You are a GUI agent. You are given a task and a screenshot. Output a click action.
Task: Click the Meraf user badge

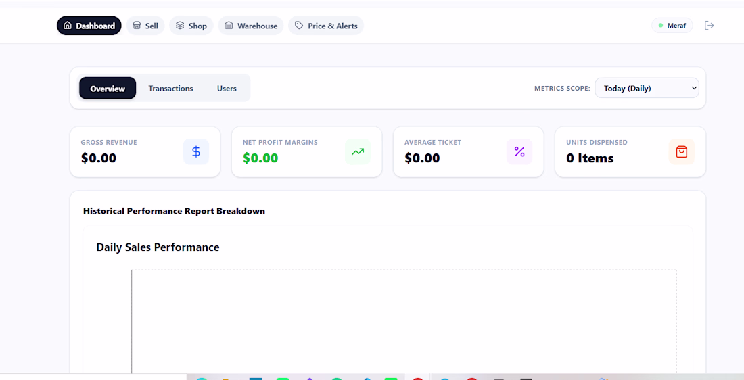[672, 26]
